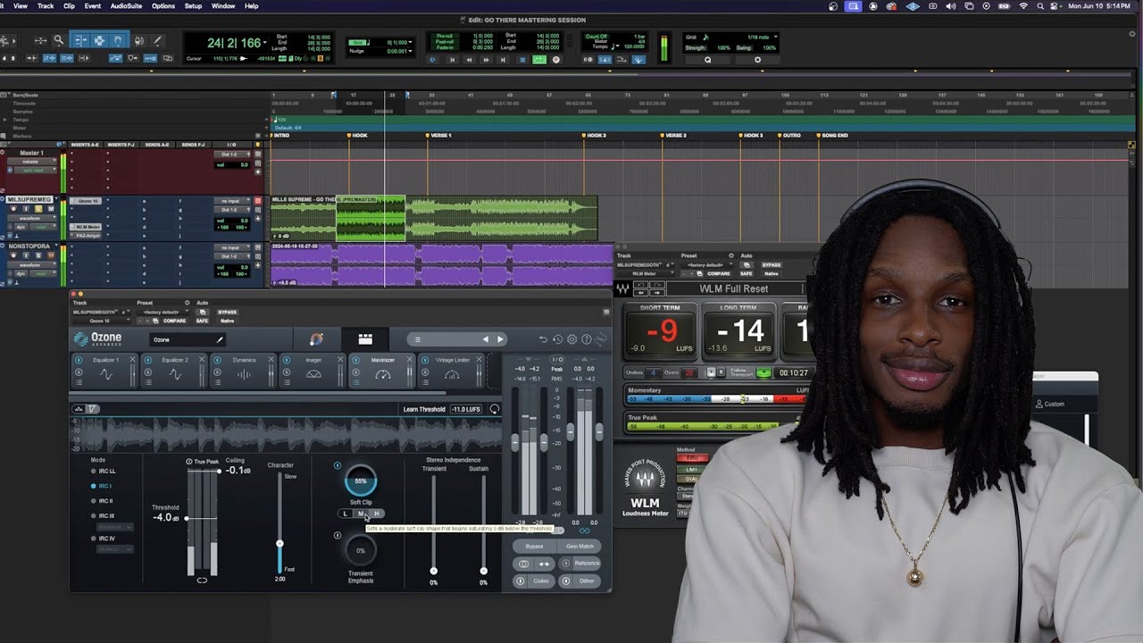Click the Ozone undo arrow icon
Screen dimensions: 1143x643
click(x=543, y=339)
